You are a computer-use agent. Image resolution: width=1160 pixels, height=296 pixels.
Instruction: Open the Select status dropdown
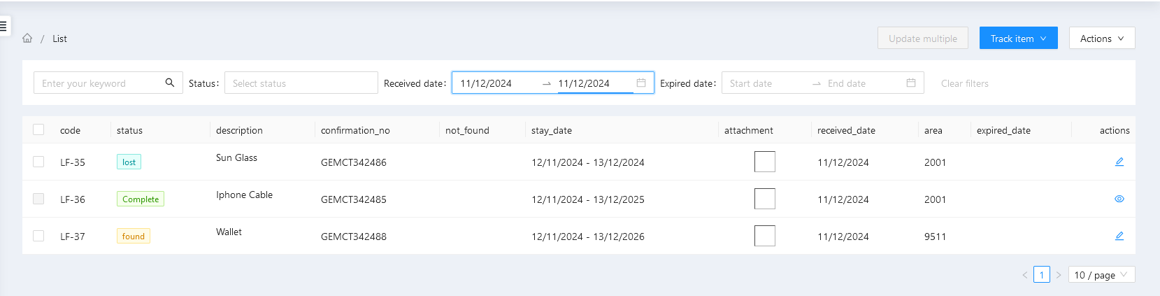[301, 83]
